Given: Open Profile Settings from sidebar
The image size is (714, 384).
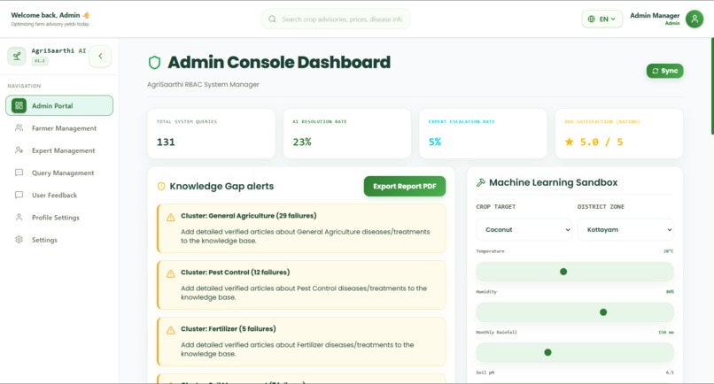Looking at the screenshot, I should point(59,218).
